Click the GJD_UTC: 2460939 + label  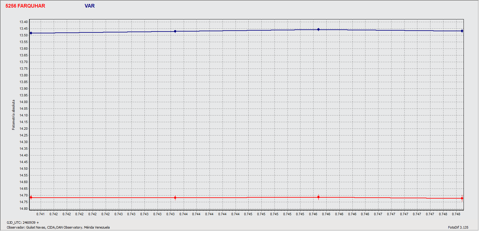point(23,223)
